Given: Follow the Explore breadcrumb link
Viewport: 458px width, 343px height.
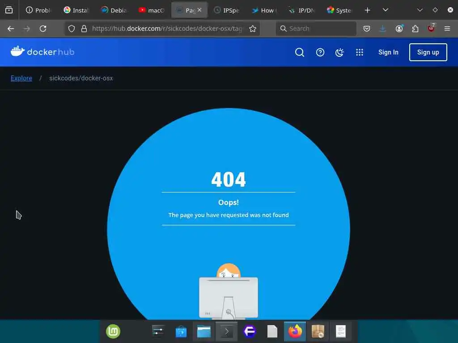Looking at the screenshot, I should [21, 78].
